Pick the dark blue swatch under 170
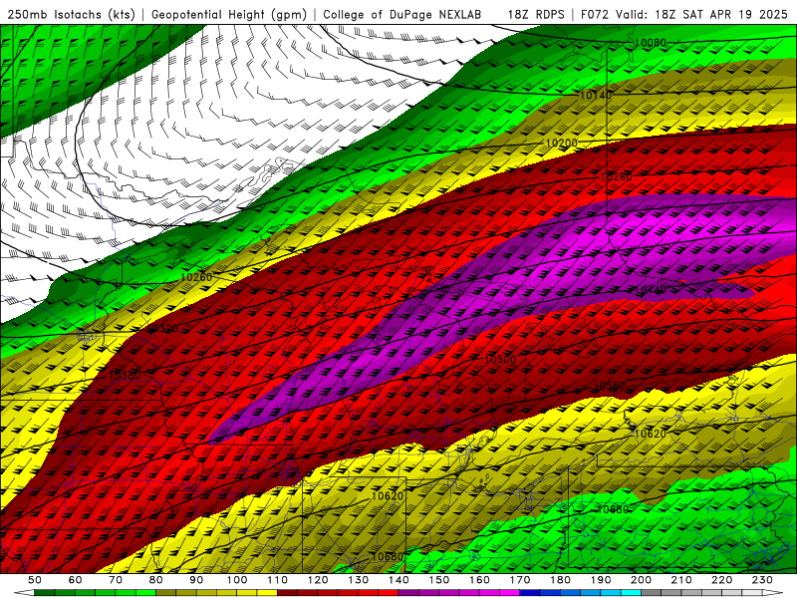The width and height of the screenshot is (797, 598). (x=530, y=593)
